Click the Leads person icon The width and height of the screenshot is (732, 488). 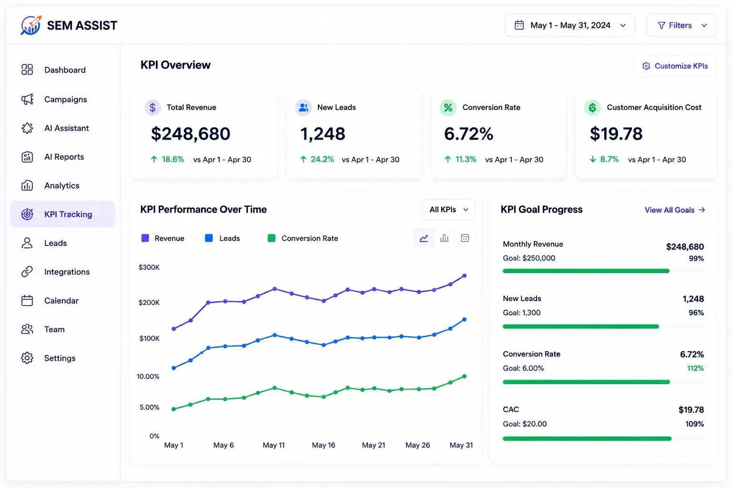pos(27,243)
